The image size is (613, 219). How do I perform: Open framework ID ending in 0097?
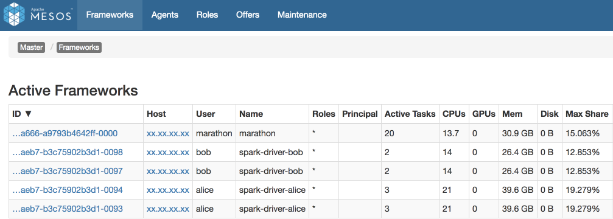pyautogui.click(x=68, y=171)
